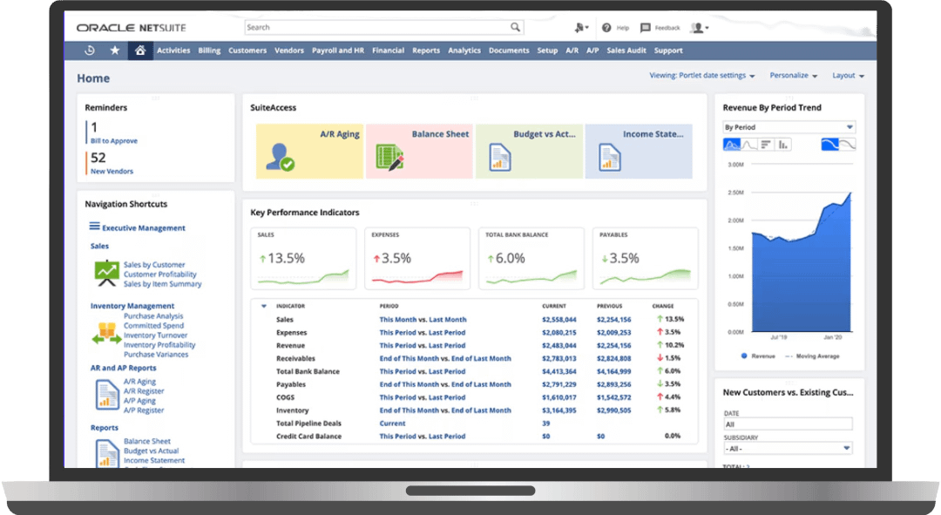941x515 pixels.
Task: Turn on the smooth single curve chart style
Action: coord(829,144)
